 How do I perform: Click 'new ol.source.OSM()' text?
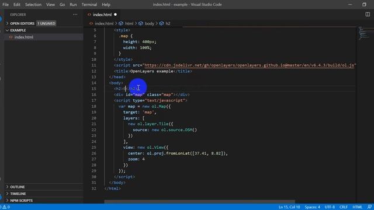click(174, 129)
